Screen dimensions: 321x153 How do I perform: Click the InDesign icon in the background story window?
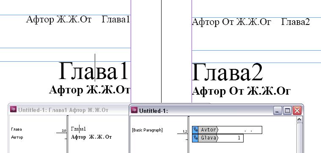click(x=14, y=109)
